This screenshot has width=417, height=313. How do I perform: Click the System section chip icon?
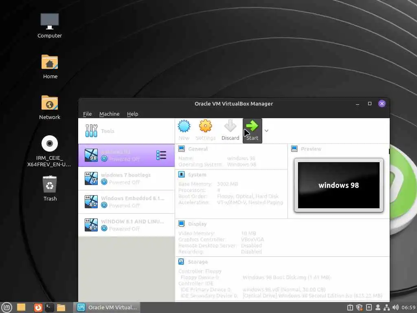tap(181, 174)
